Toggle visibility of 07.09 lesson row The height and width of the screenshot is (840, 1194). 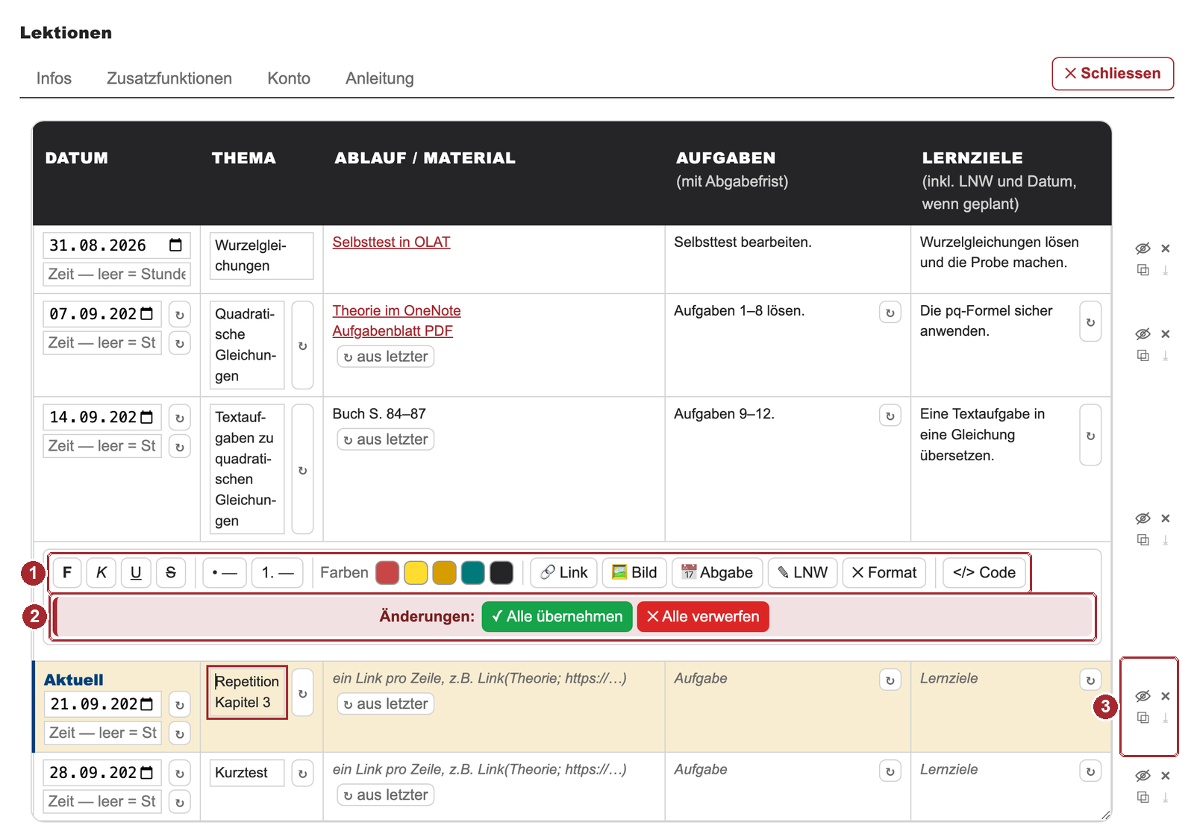(x=1143, y=334)
